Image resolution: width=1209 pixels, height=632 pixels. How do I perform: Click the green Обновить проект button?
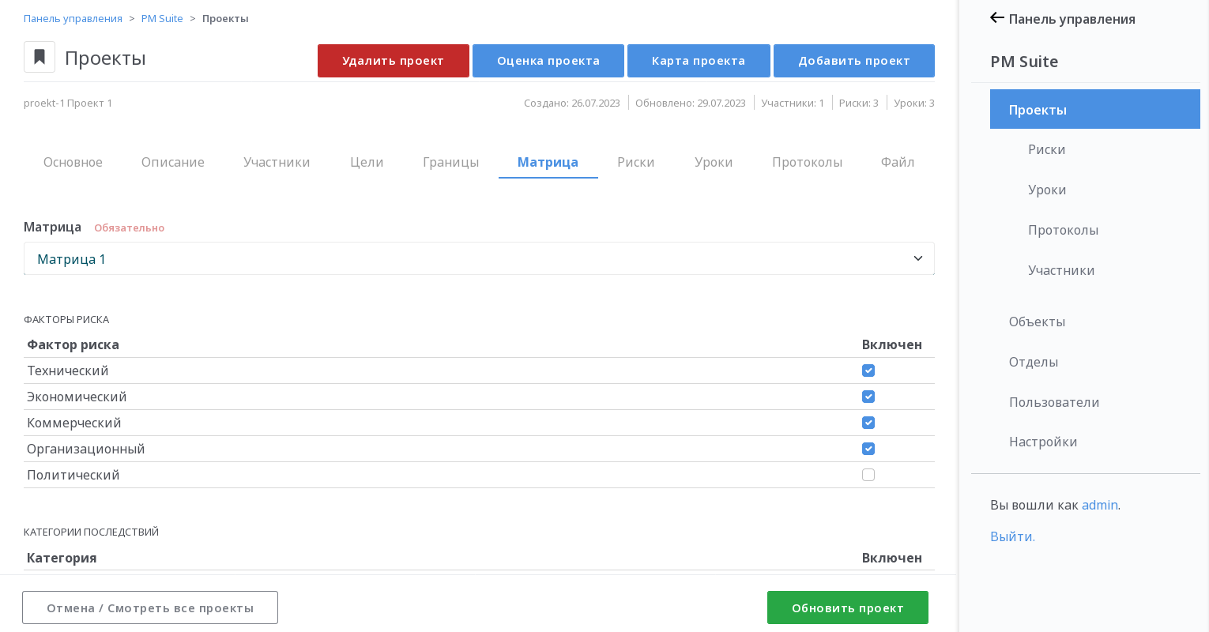(x=848, y=608)
